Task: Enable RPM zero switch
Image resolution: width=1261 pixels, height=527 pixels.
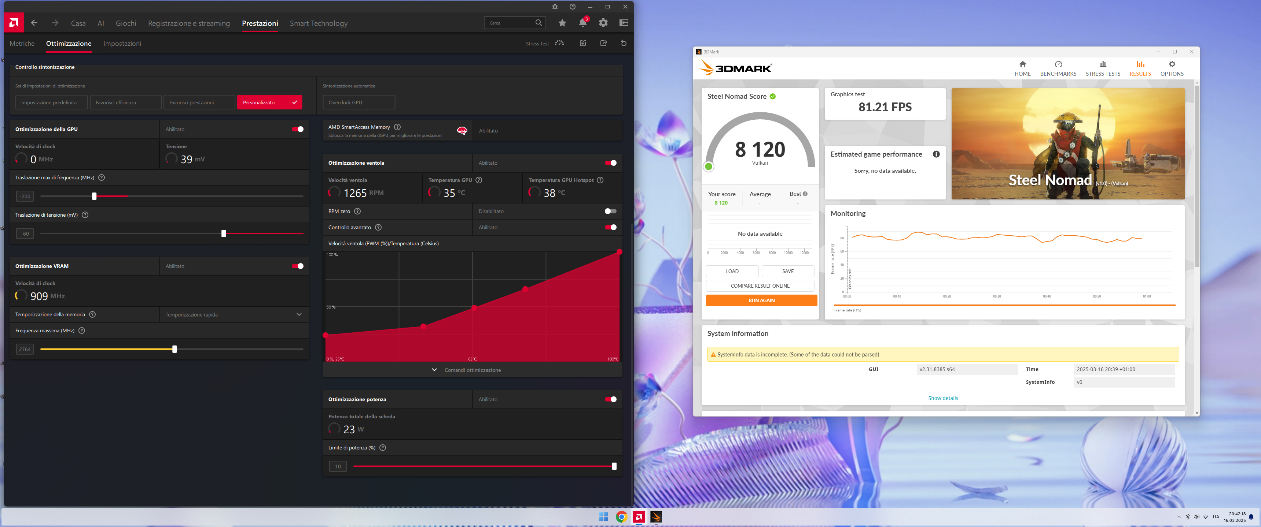Action: click(610, 211)
